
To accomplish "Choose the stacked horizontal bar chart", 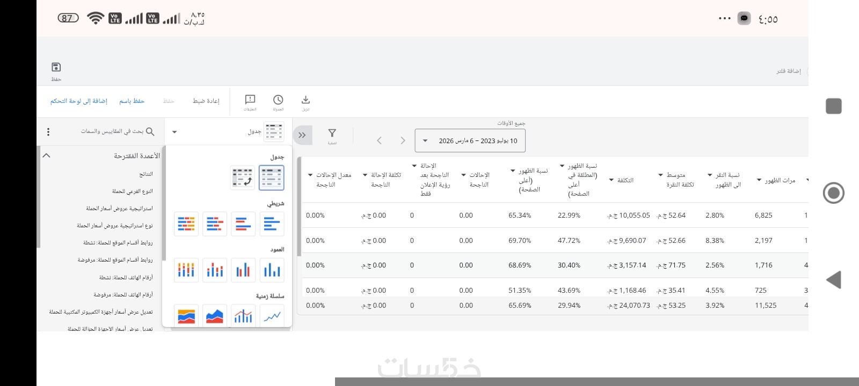I will coord(215,224).
